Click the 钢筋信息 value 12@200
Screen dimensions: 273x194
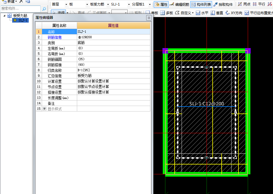pos(113,37)
